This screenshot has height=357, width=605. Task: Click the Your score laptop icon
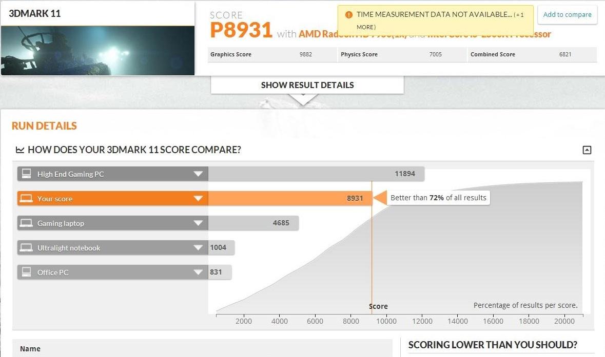click(x=26, y=198)
